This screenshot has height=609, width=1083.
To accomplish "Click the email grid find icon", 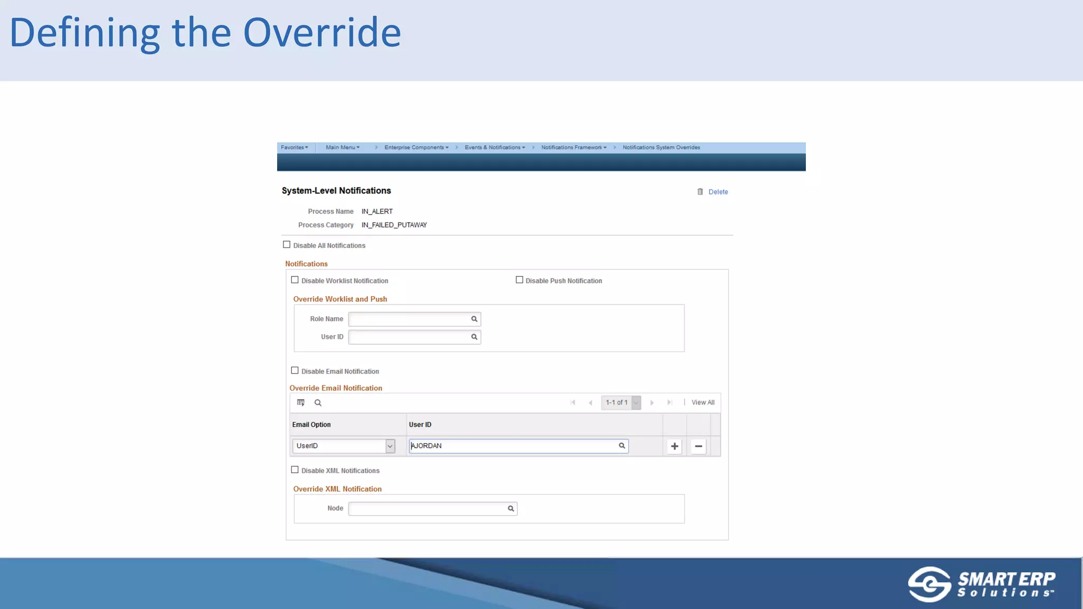I will 318,403.
